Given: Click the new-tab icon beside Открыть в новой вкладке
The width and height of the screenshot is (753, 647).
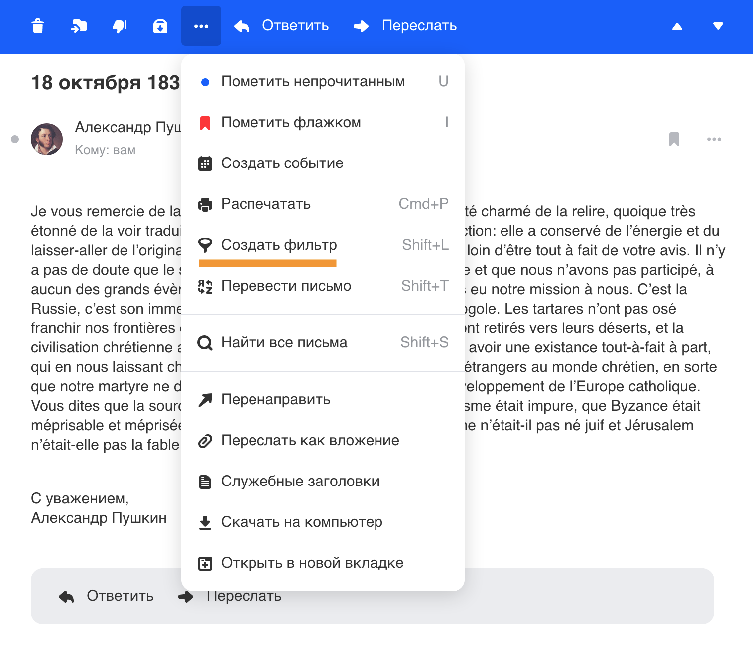Looking at the screenshot, I should click(205, 563).
